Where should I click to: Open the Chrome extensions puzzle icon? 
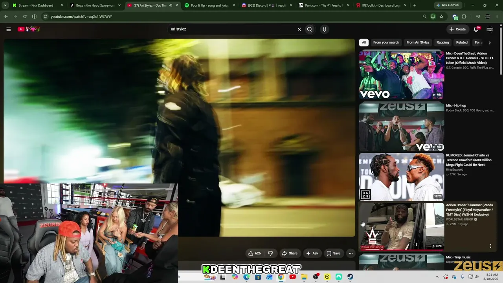[x=464, y=17]
